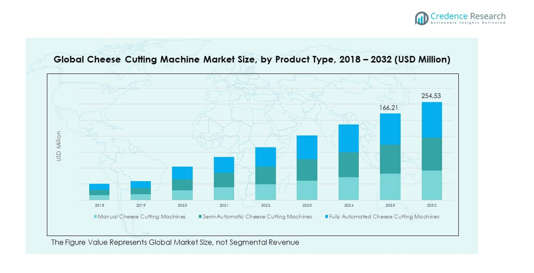Click the chart title about Cheese Cutting Machine Market
534x273 pixels.
252,60
